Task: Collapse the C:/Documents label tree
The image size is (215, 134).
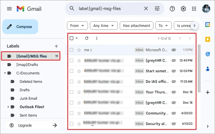Action: [x=5, y=73]
